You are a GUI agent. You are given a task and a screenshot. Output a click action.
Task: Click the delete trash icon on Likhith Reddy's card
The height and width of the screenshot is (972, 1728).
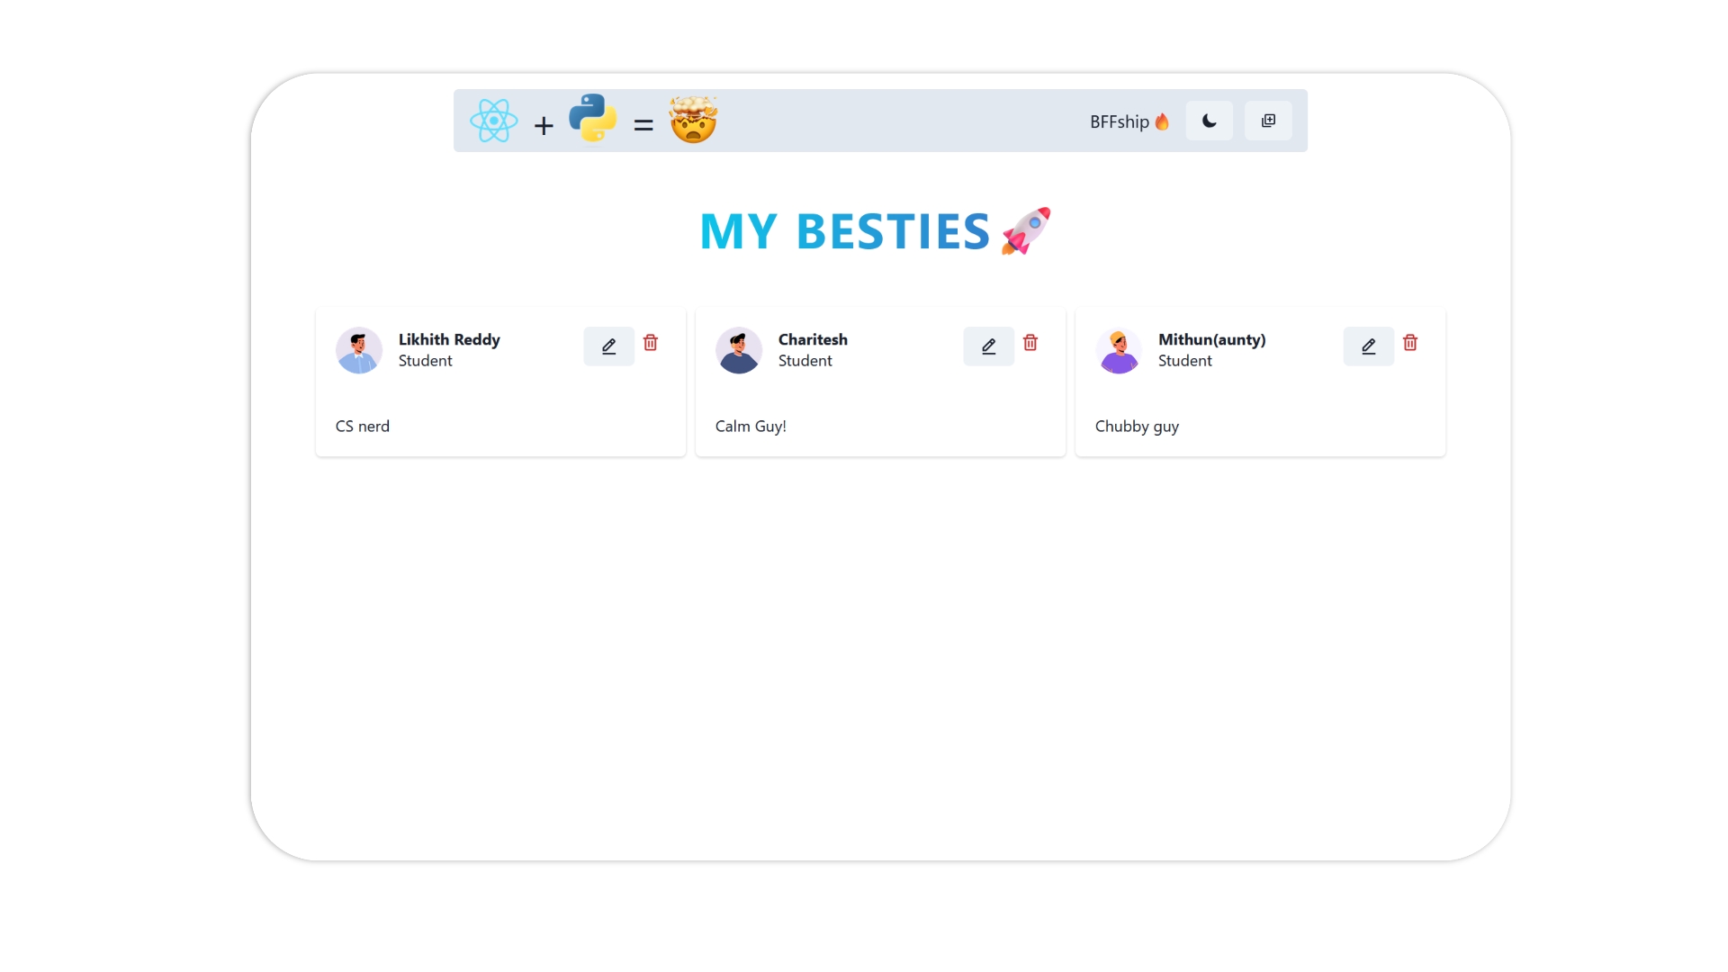[651, 343]
